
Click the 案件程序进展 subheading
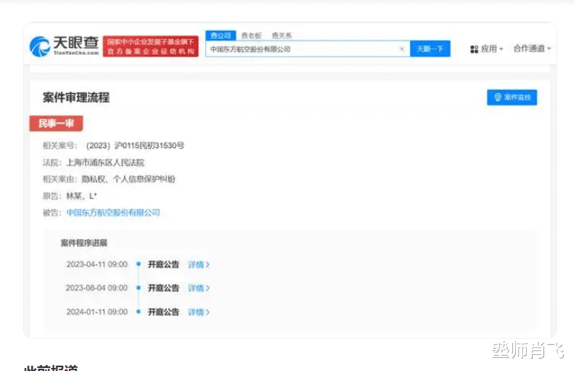click(84, 243)
